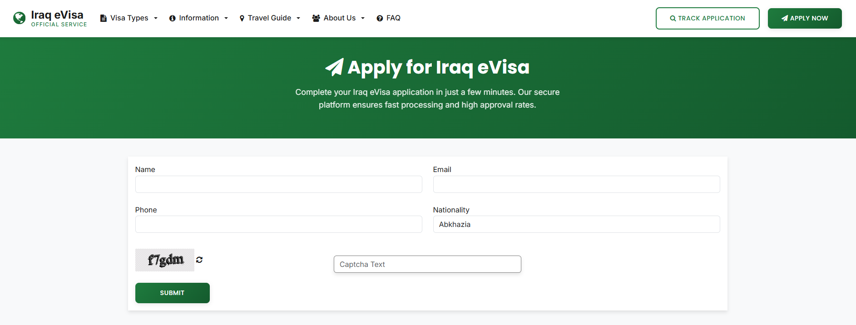The image size is (856, 325).
Task: Submit the eVisa application form
Action: pos(173,293)
